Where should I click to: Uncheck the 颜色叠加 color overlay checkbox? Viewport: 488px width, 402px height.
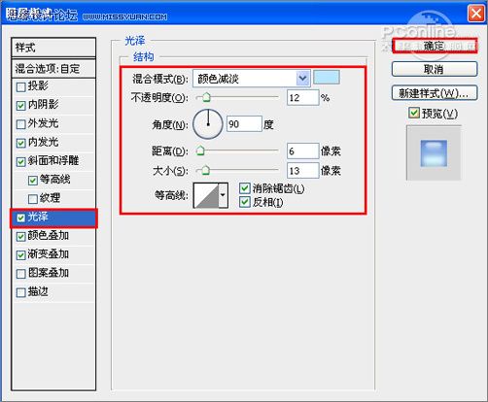20,237
